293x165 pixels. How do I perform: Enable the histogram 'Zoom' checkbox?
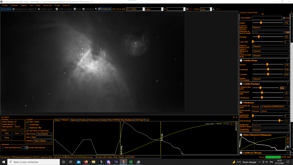[216, 124]
